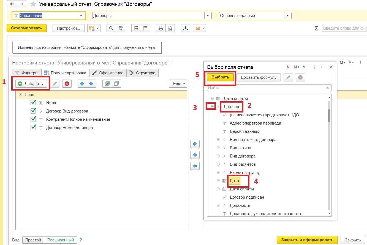Expand the "Вид договора" tree node
The height and width of the screenshot is (245, 367).
[218, 156]
